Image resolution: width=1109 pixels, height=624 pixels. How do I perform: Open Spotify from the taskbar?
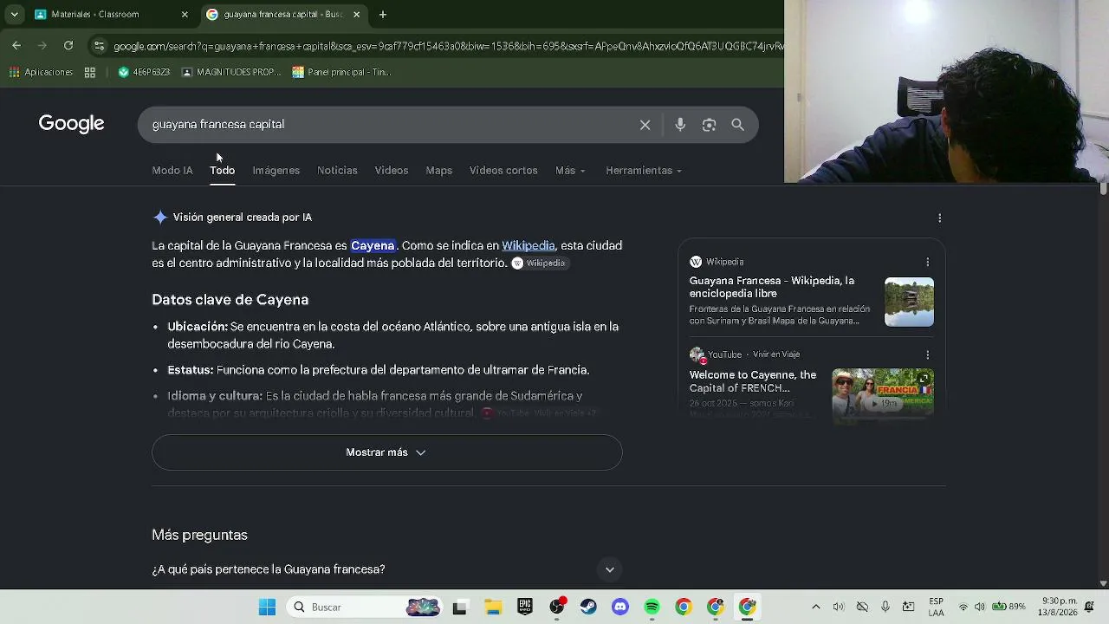click(652, 608)
